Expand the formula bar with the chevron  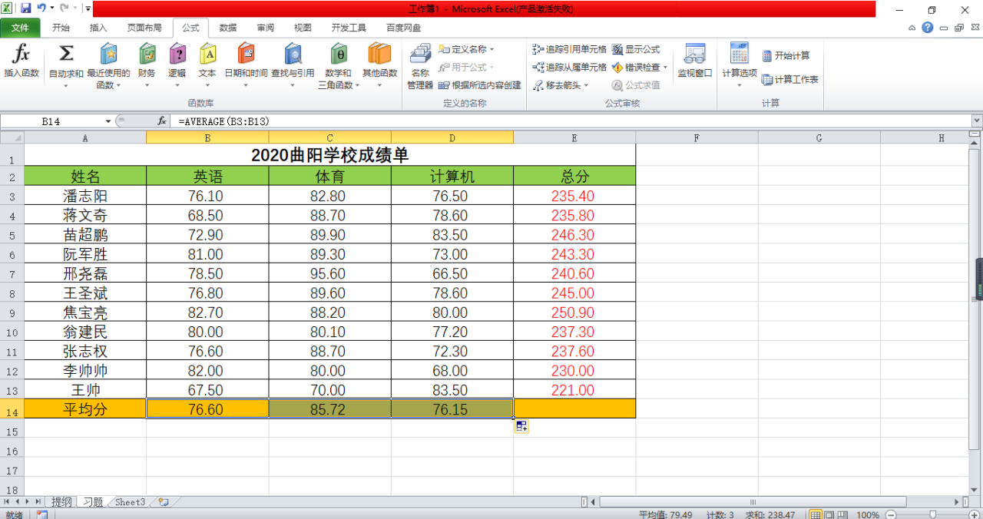976,121
